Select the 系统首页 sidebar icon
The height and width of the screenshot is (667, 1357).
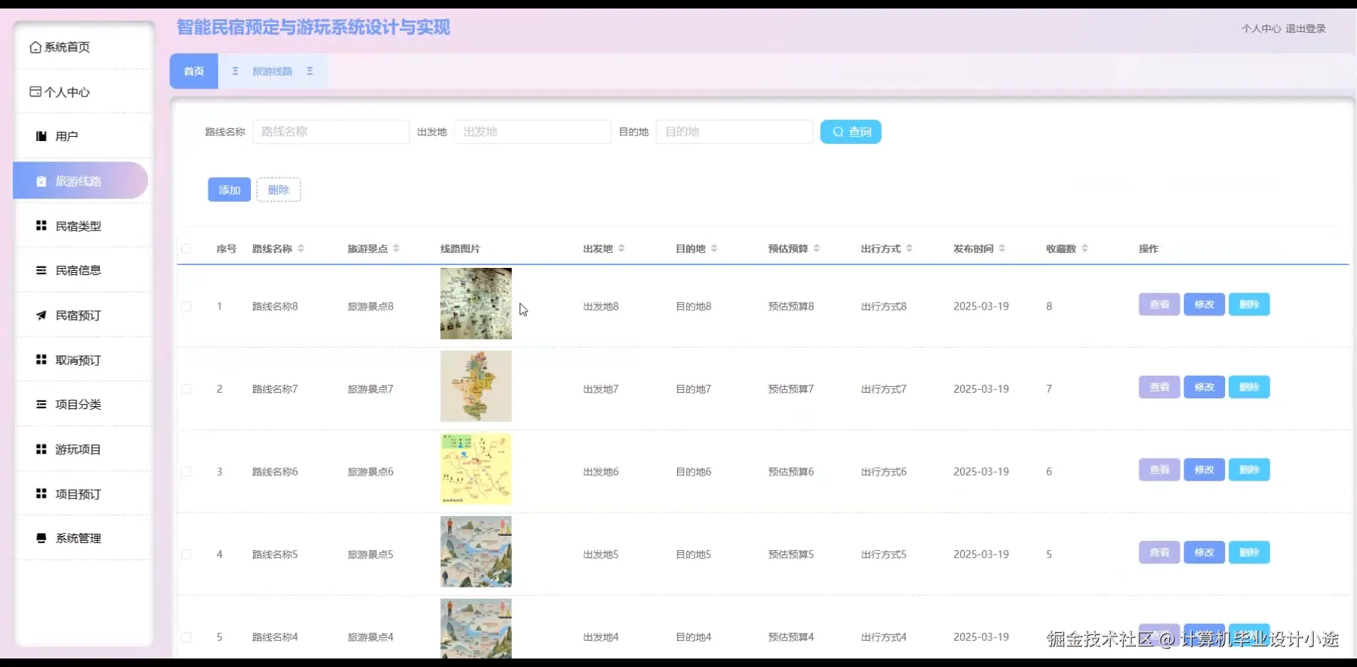coord(36,47)
